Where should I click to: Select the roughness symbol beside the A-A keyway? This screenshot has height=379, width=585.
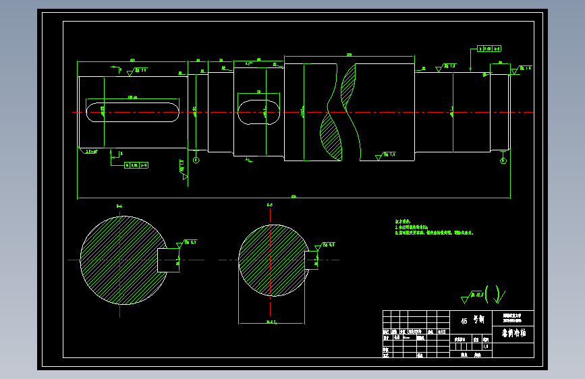186,243
